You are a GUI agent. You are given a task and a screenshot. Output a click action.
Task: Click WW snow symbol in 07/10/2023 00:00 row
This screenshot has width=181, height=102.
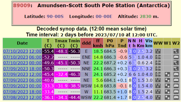(x=158, y=63)
